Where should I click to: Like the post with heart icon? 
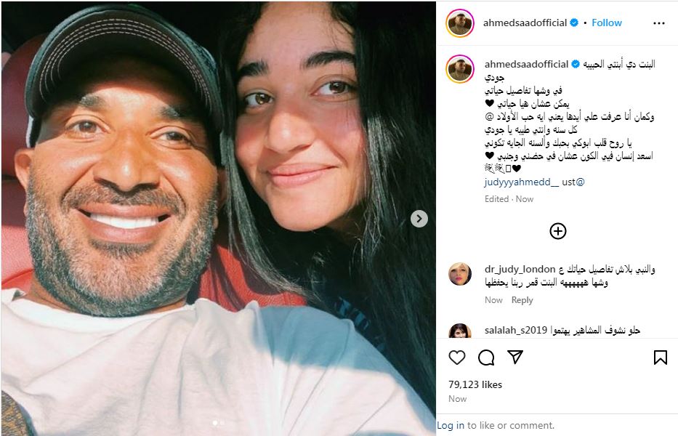tap(456, 358)
